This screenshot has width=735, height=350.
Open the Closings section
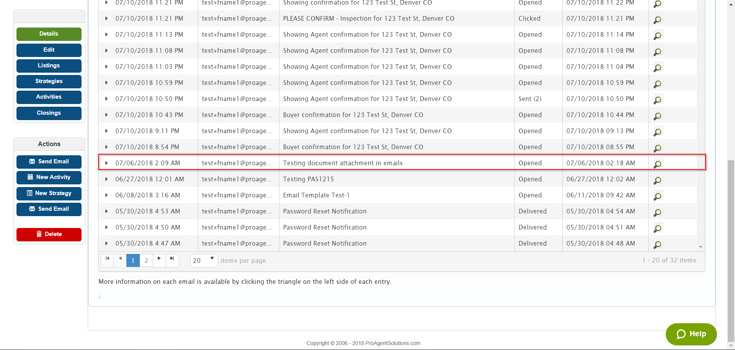(49, 113)
